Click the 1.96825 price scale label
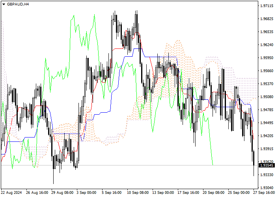This screenshot has width=276, height=197. coord(267,19)
